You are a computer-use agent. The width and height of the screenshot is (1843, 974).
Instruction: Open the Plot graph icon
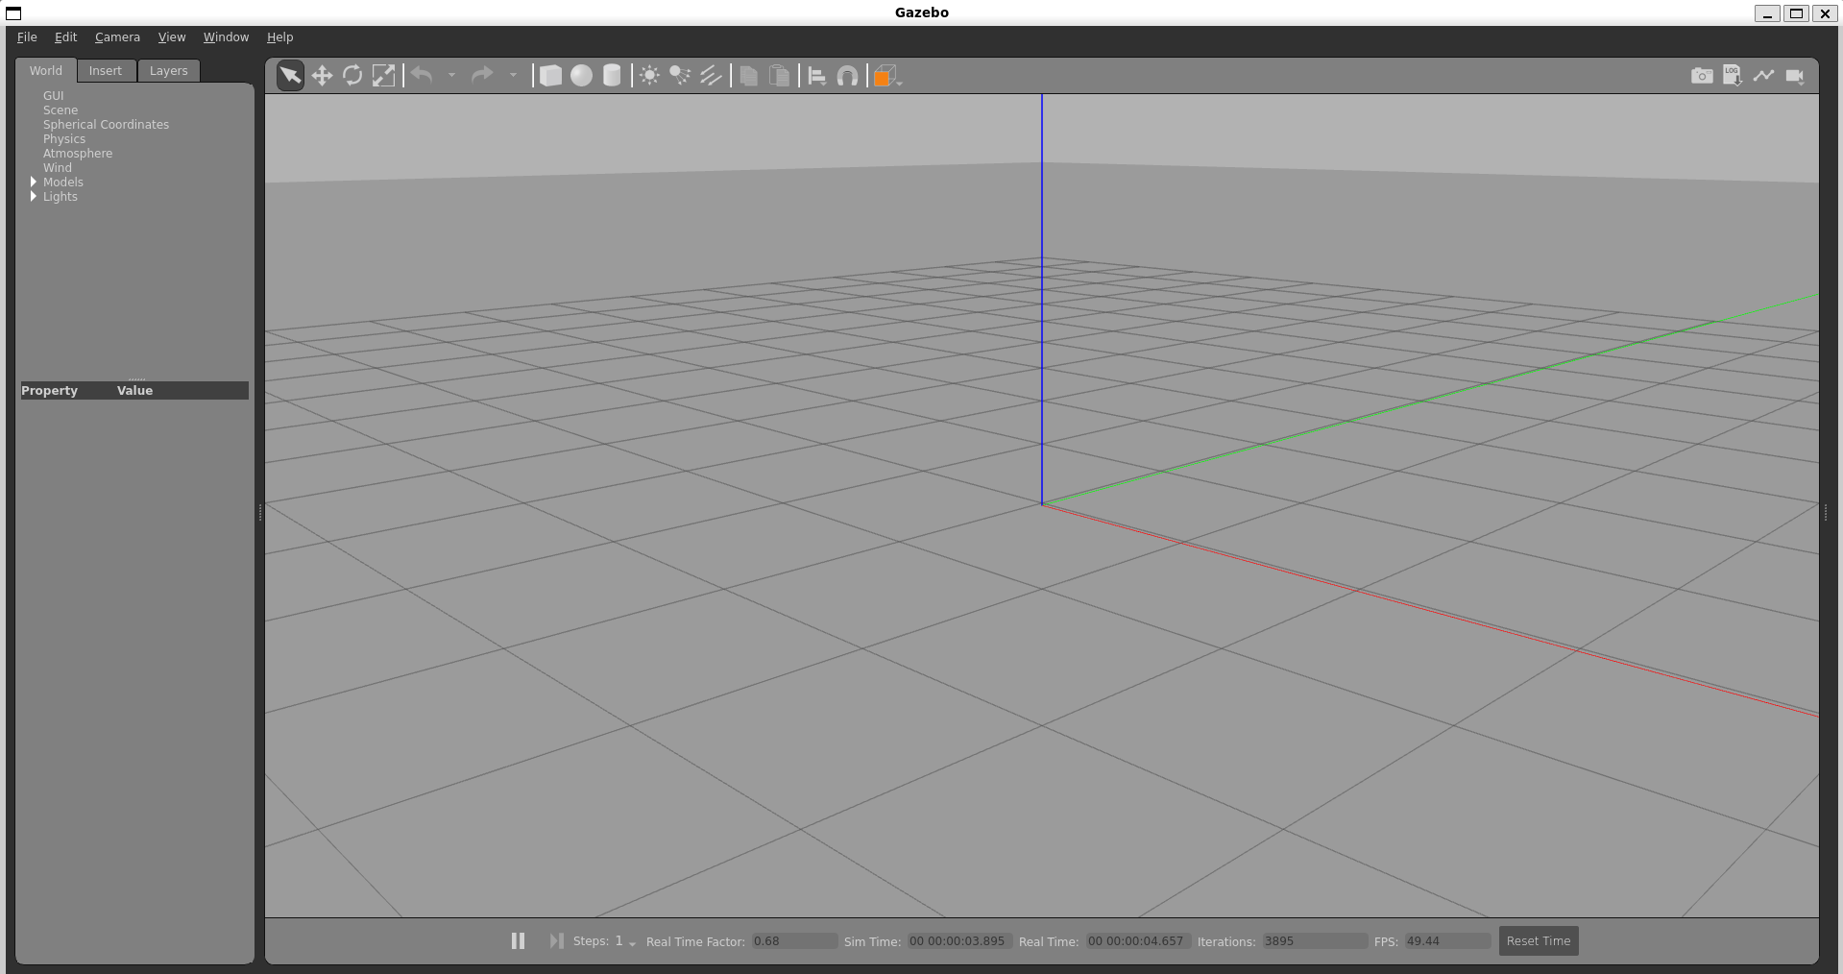(1763, 76)
